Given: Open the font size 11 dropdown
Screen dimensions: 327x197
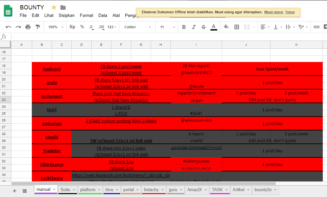Looking at the screenshot, I should [168, 27].
